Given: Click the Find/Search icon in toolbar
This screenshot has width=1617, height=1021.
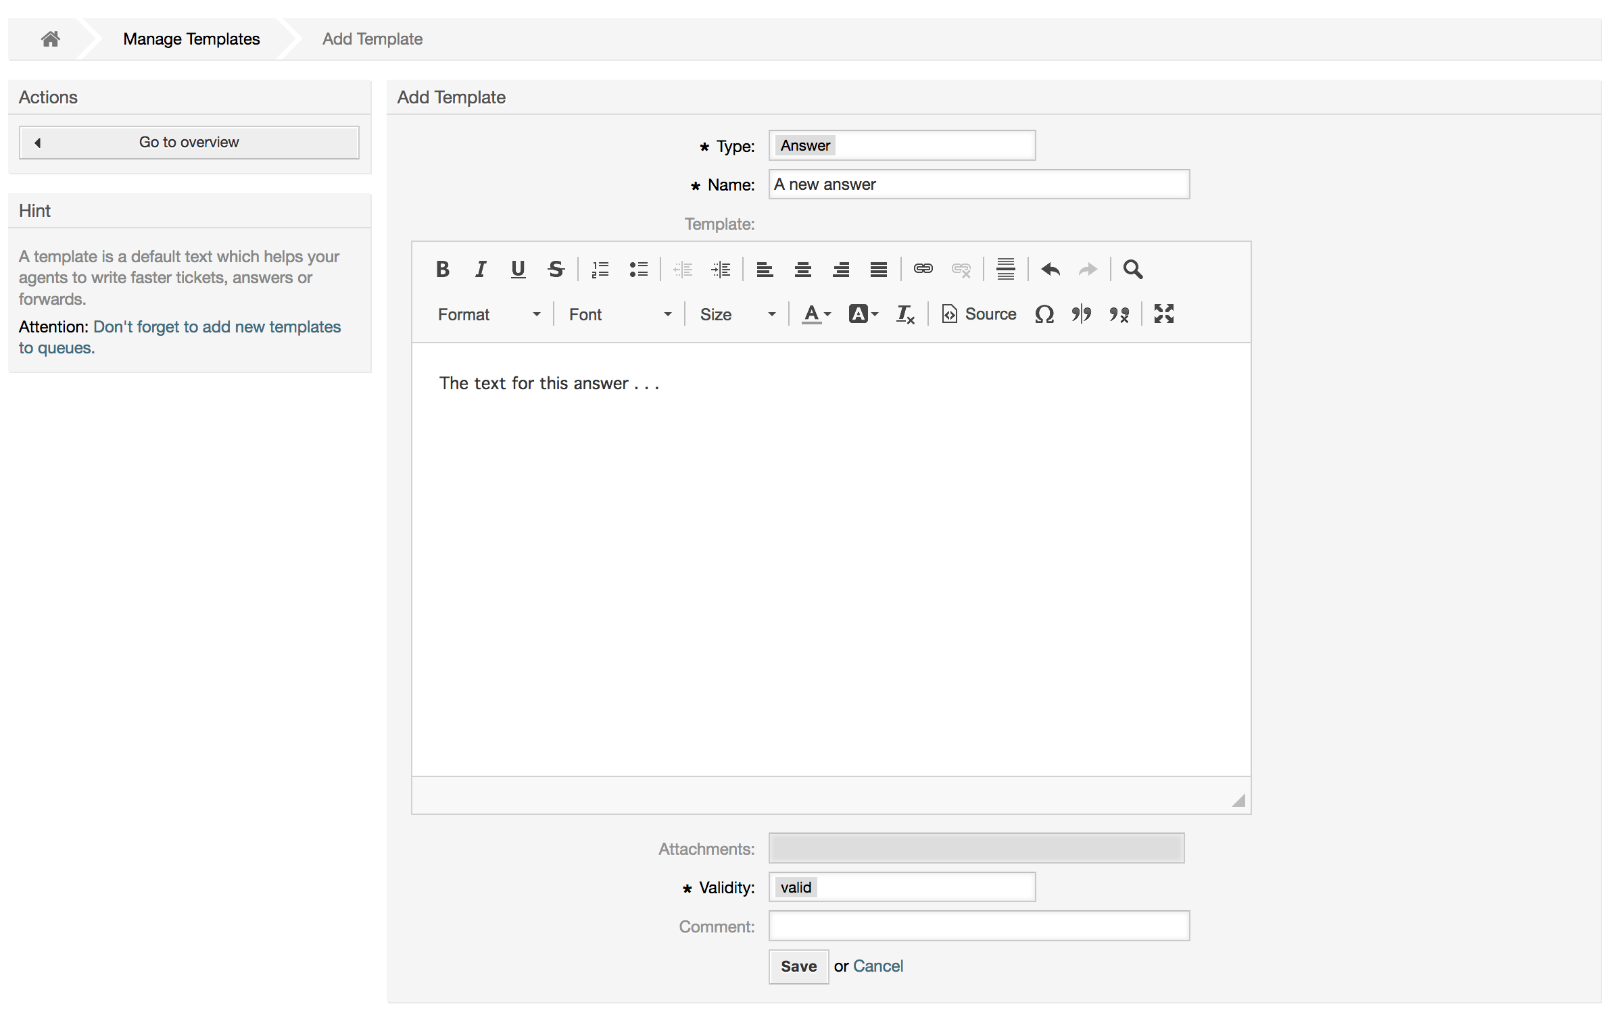Looking at the screenshot, I should pyautogui.click(x=1132, y=270).
